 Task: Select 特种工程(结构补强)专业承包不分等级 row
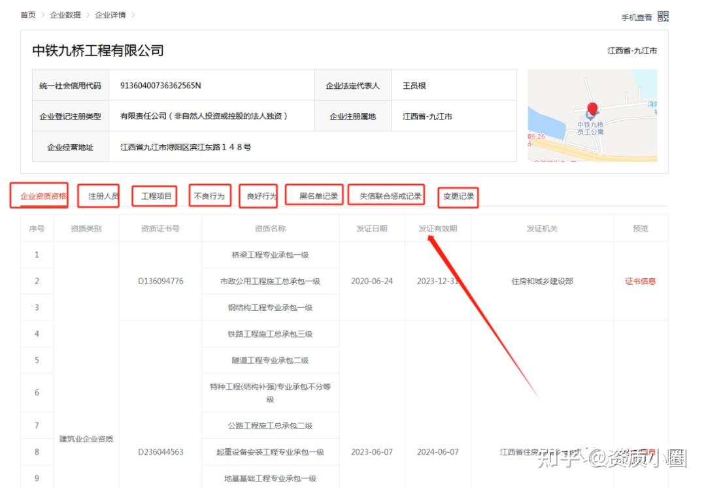270,393
